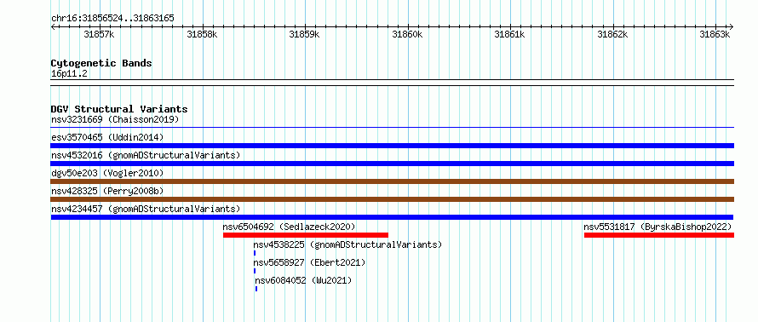758x322 pixels.
Task: Click the 31858k ruler tick label
Action: coord(202,34)
